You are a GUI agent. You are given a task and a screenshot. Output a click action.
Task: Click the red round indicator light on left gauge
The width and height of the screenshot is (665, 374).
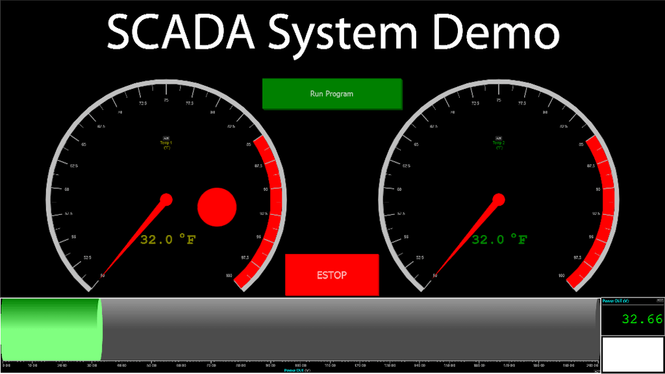point(217,207)
